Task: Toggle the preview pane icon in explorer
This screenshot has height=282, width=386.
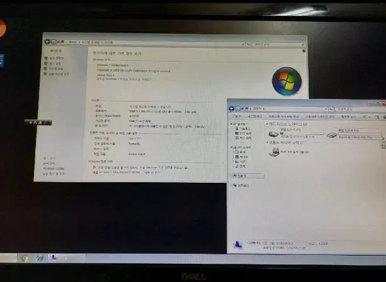Action: click(x=377, y=117)
